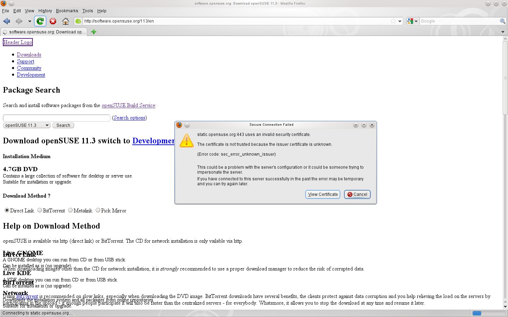Click the "Connecting to static.opensuse.org..." status text
The image size is (508, 317).
[x=37, y=313]
